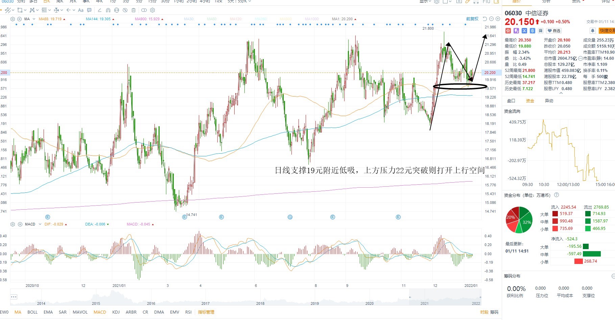Open drawing toolbar settings gear
This screenshot has height=320, width=615.
coord(152,10)
